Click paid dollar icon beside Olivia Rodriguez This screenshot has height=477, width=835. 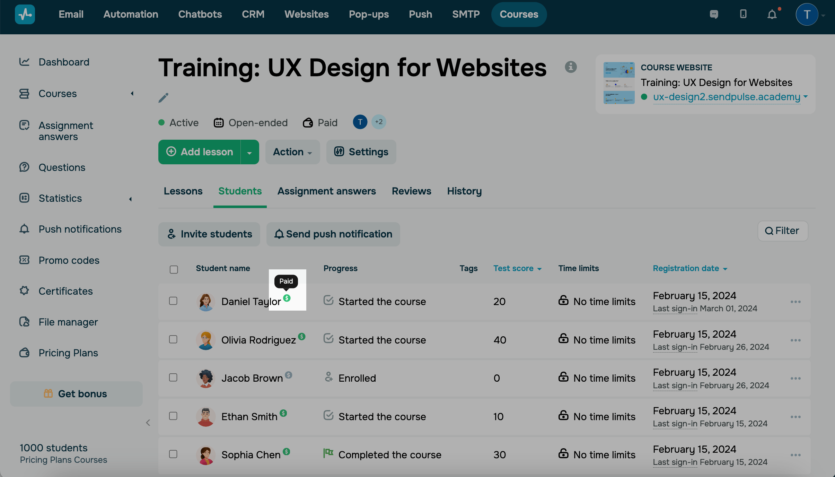[x=302, y=336]
